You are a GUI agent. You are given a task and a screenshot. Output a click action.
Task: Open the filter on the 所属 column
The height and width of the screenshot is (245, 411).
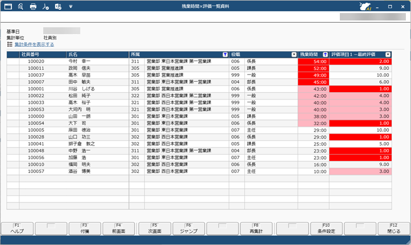tap(225, 55)
